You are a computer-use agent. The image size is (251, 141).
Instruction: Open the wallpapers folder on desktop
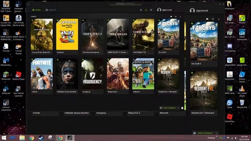[x=229, y=5]
